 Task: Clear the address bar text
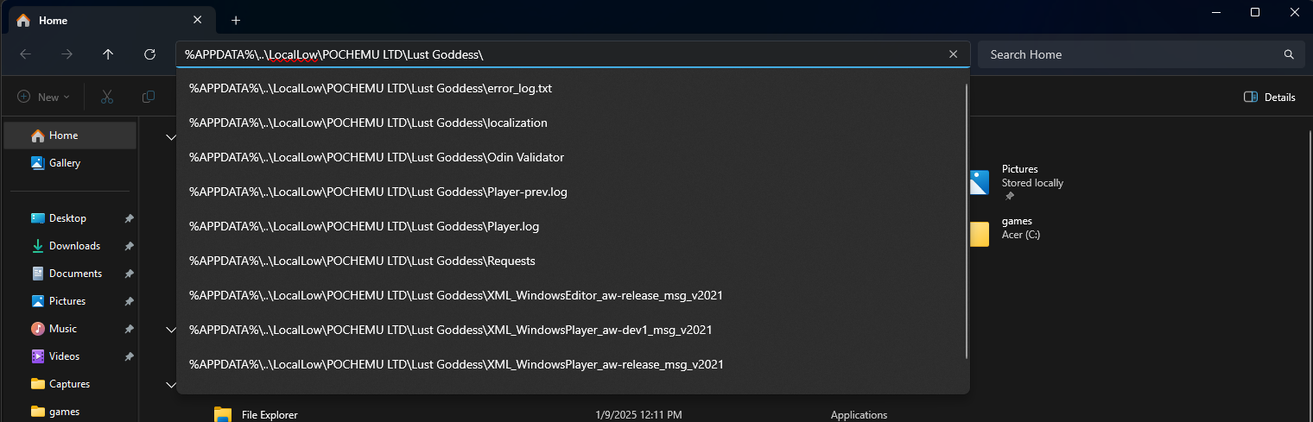coord(953,54)
